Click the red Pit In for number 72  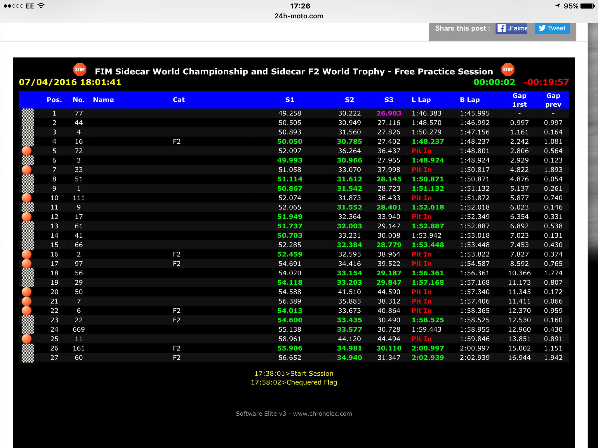(422, 151)
